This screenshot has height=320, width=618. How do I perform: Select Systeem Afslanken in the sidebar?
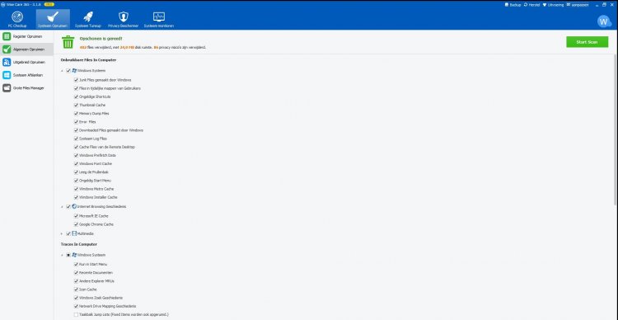[x=27, y=75]
